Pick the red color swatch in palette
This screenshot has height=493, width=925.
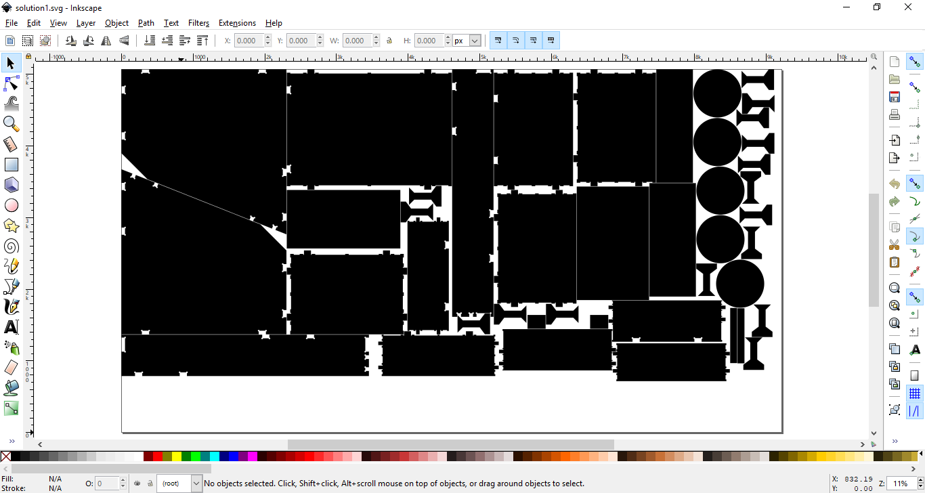[157, 456]
